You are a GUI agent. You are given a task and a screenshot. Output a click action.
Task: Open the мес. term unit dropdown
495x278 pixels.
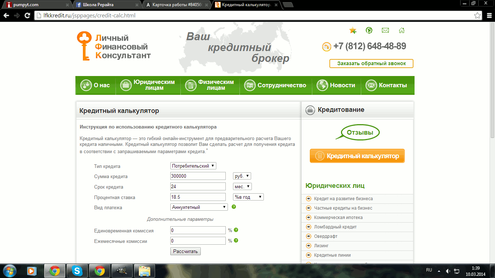pos(242,186)
